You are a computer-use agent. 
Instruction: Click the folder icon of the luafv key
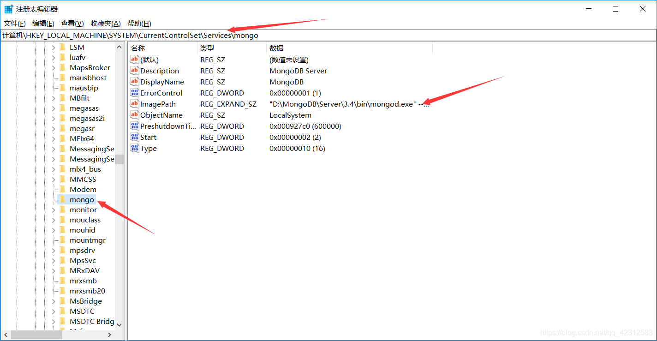pos(62,57)
